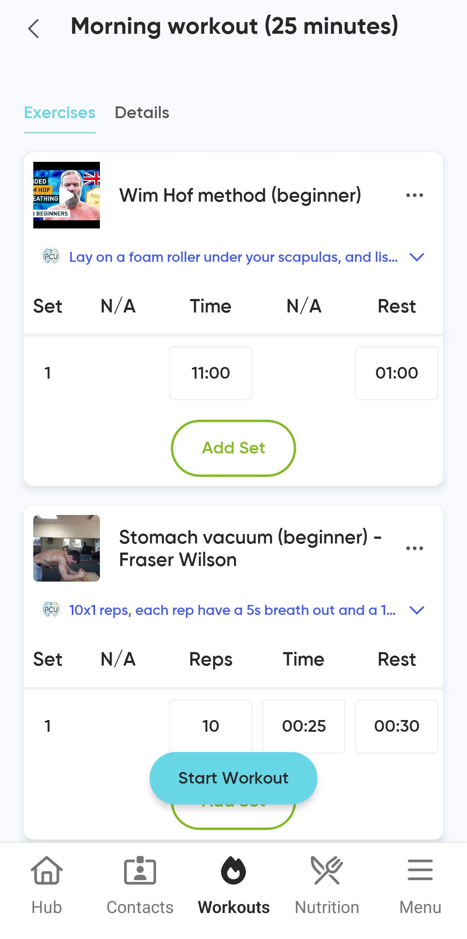Screen dimensions: 467x939
Task: Open the Hub home icon
Action: point(47,871)
